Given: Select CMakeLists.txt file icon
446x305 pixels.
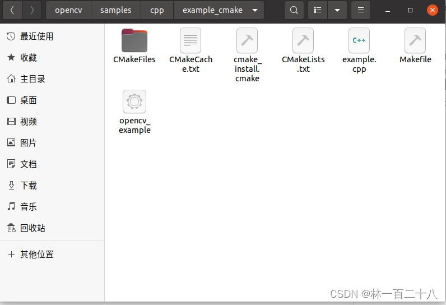Looking at the screenshot, I should 303,40.
